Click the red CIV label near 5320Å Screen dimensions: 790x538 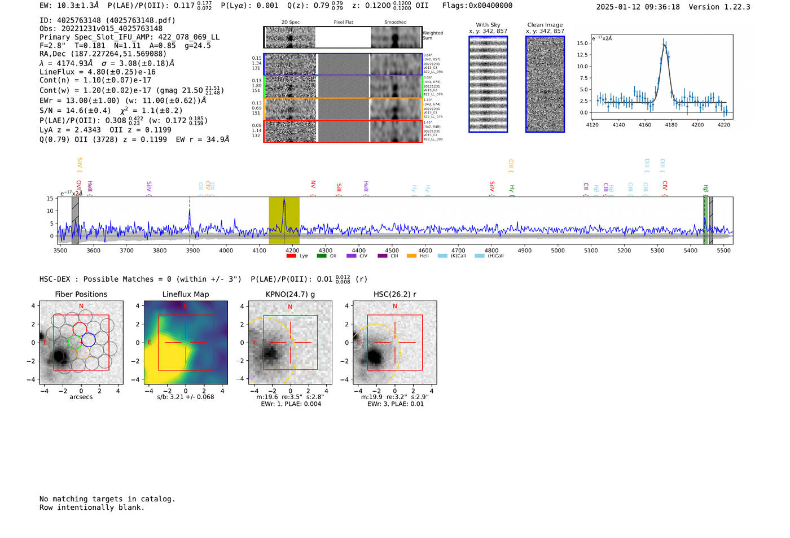coord(665,189)
